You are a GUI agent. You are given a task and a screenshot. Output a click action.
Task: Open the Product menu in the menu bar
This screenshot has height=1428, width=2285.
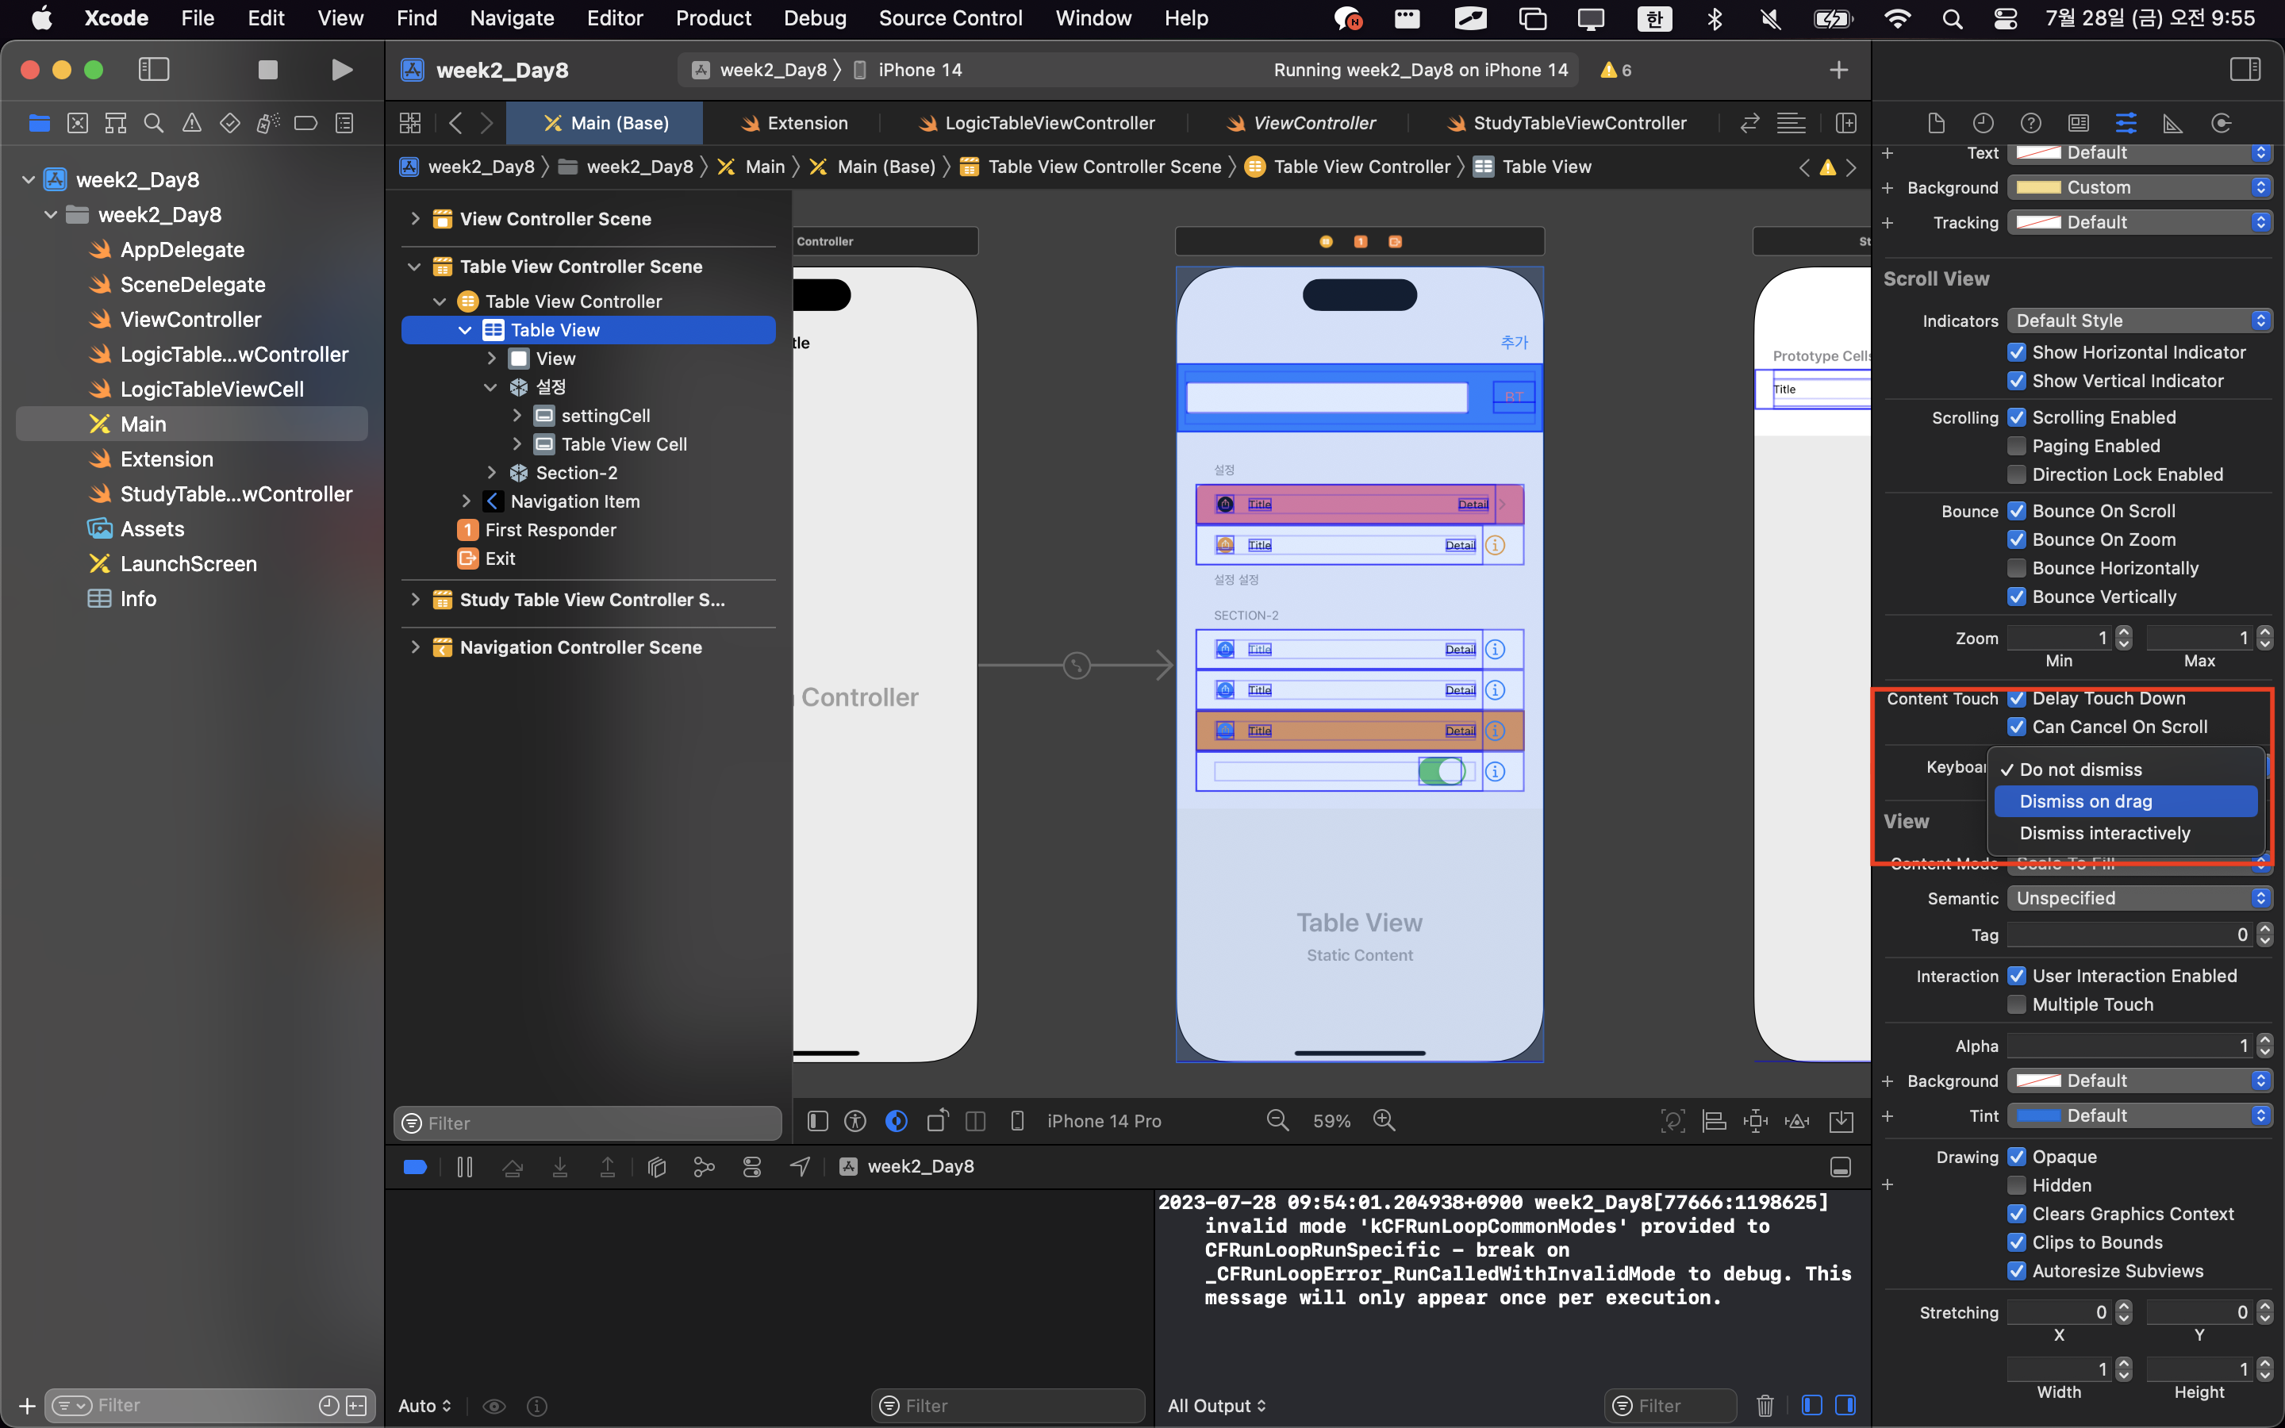click(x=713, y=18)
